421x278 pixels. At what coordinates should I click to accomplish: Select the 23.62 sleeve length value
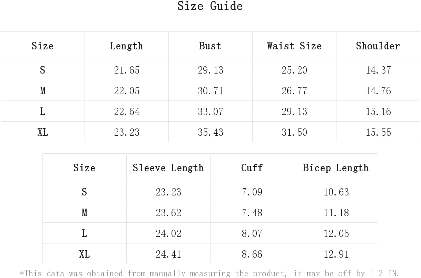click(x=168, y=213)
